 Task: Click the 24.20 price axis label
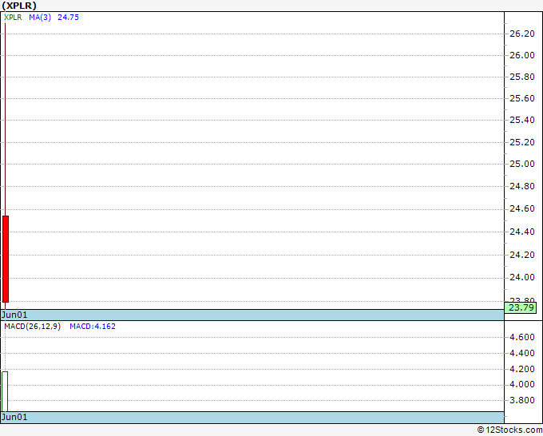point(522,255)
